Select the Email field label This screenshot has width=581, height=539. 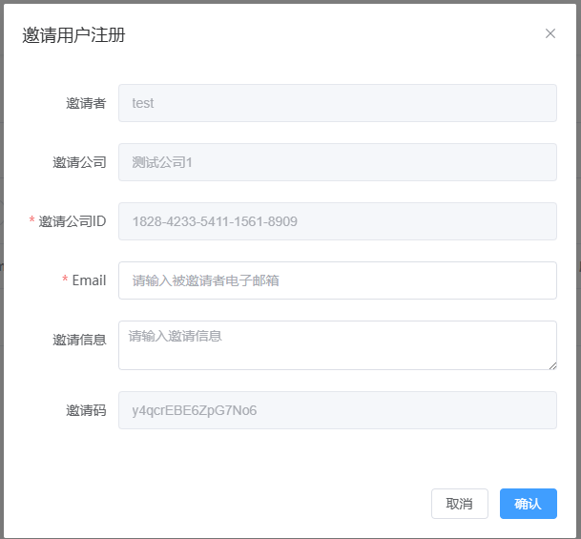point(89,280)
